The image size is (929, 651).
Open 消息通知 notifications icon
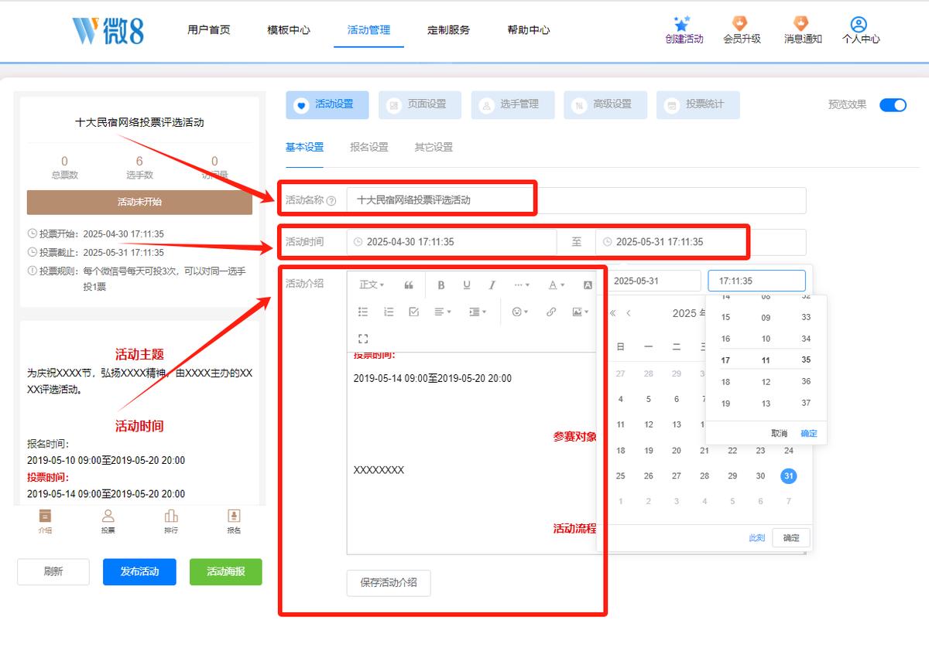click(x=801, y=23)
